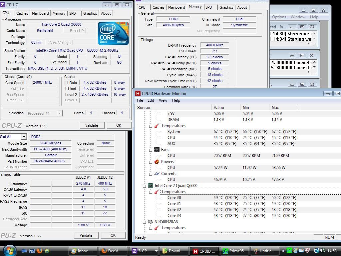Open the Slot #1 dropdown
The image size is (341, 256).
(x=24, y=137)
